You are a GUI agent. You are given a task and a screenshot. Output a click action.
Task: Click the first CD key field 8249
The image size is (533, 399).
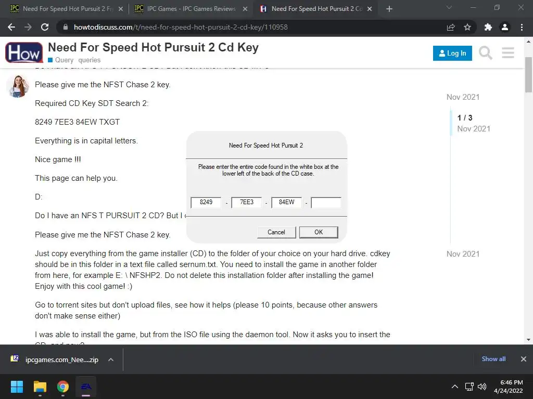click(x=206, y=202)
